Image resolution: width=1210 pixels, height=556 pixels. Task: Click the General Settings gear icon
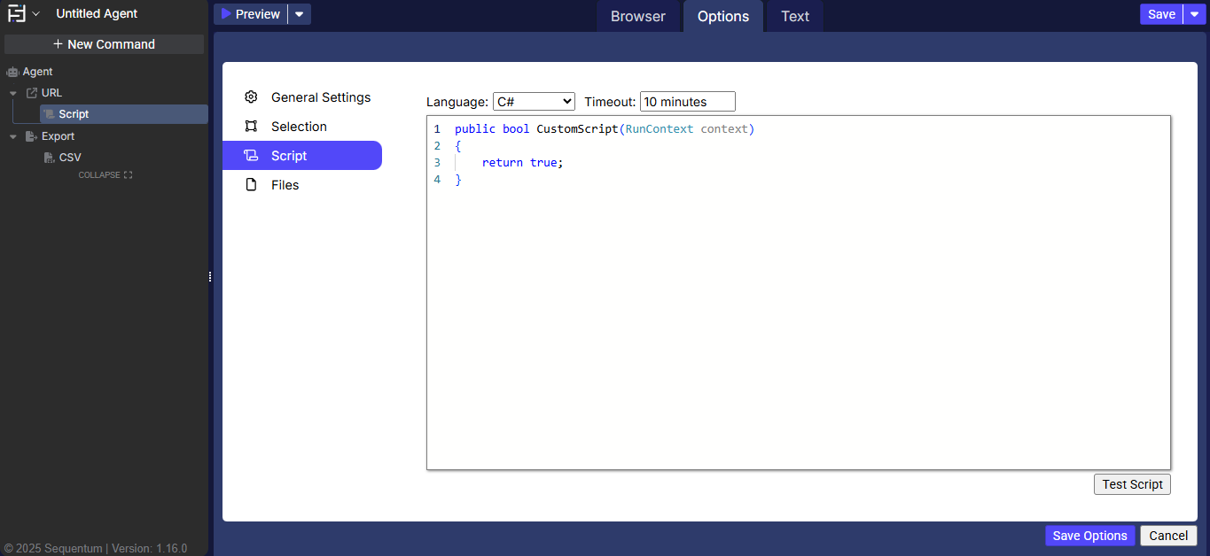coord(252,97)
